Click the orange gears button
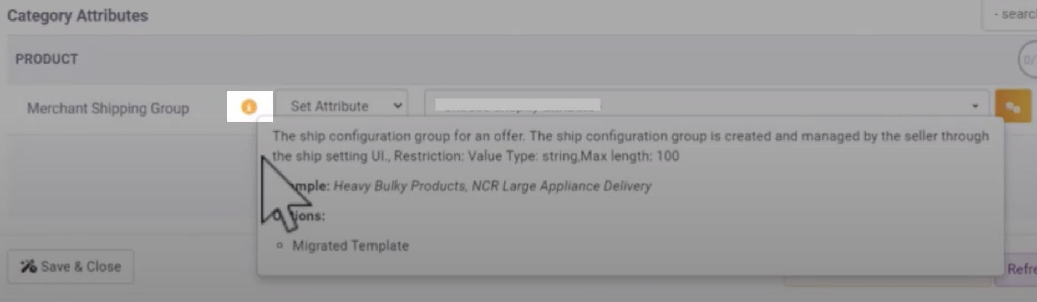Image resolution: width=1037 pixels, height=302 pixels. (x=1013, y=106)
